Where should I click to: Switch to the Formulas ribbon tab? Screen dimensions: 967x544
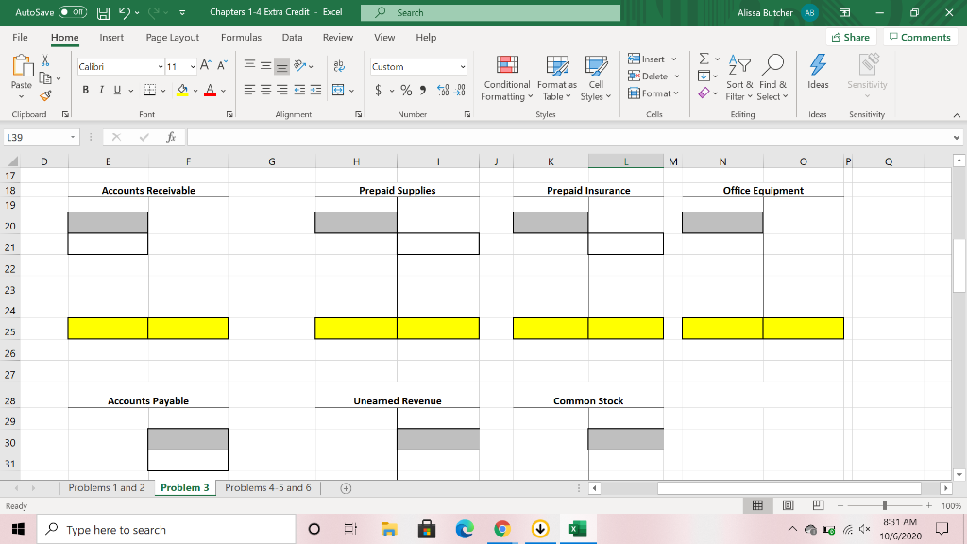click(x=241, y=37)
